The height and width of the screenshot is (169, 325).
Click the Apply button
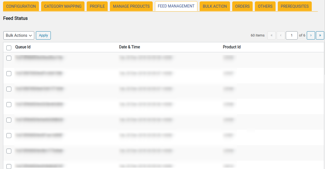[43, 35]
